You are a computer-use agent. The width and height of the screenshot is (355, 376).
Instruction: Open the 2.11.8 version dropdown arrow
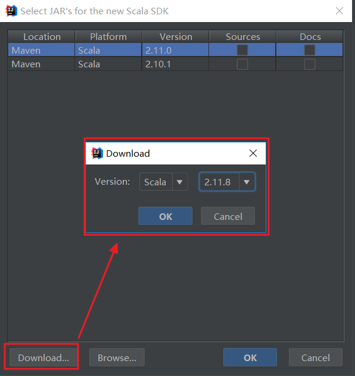pos(247,182)
